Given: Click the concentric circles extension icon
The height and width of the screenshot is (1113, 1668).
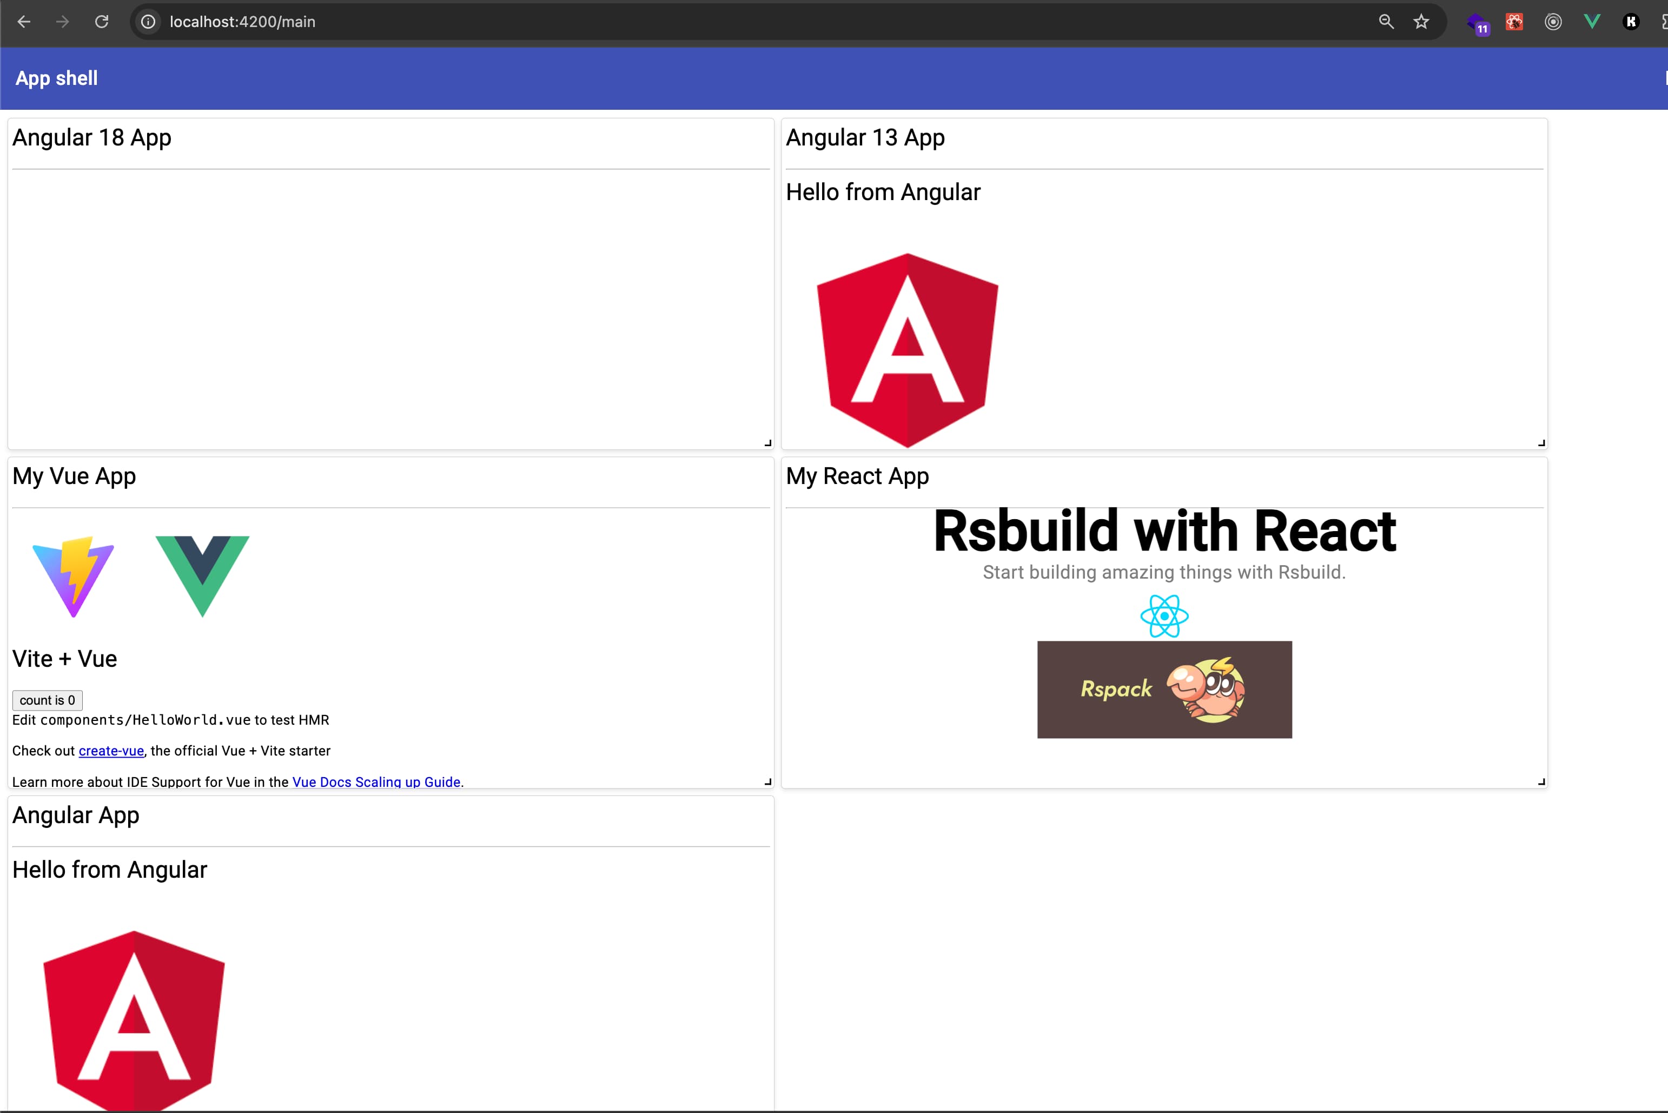Looking at the screenshot, I should coord(1553,22).
